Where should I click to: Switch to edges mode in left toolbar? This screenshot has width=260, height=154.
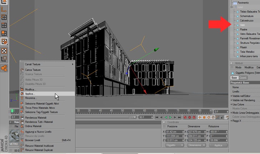(4, 25)
